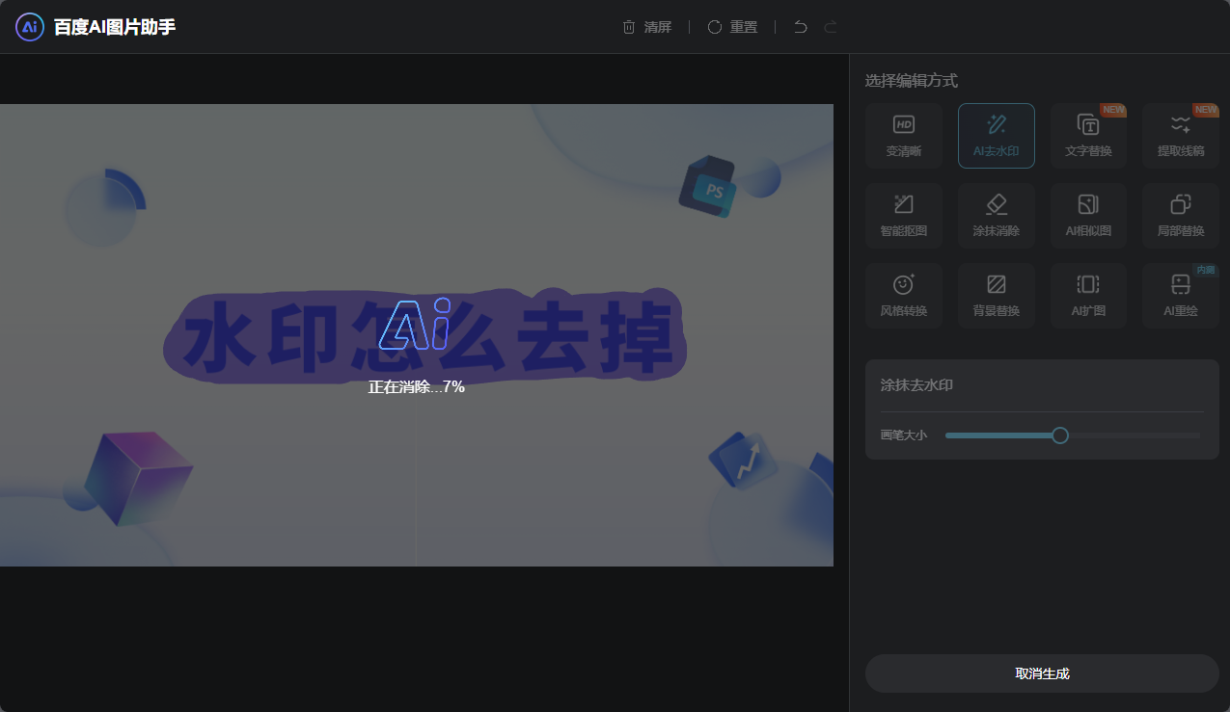1230x712 pixels.
Task: Click 重置 to reset the image
Action: click(732, 27)
